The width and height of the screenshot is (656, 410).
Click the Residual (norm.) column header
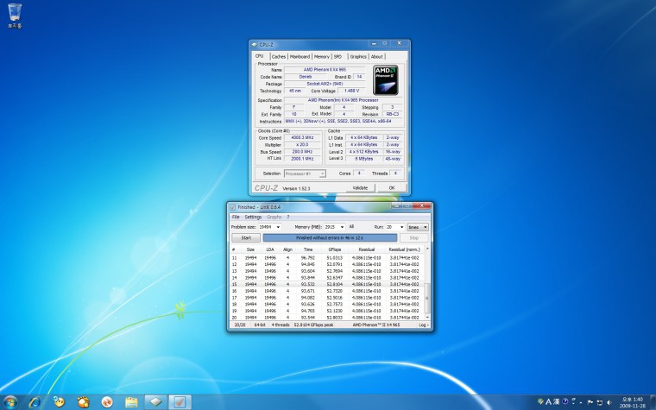[404, 249]
